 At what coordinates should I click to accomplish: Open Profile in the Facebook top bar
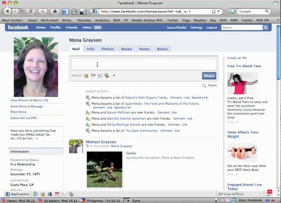pyautogui.click(x=55, y=27)
